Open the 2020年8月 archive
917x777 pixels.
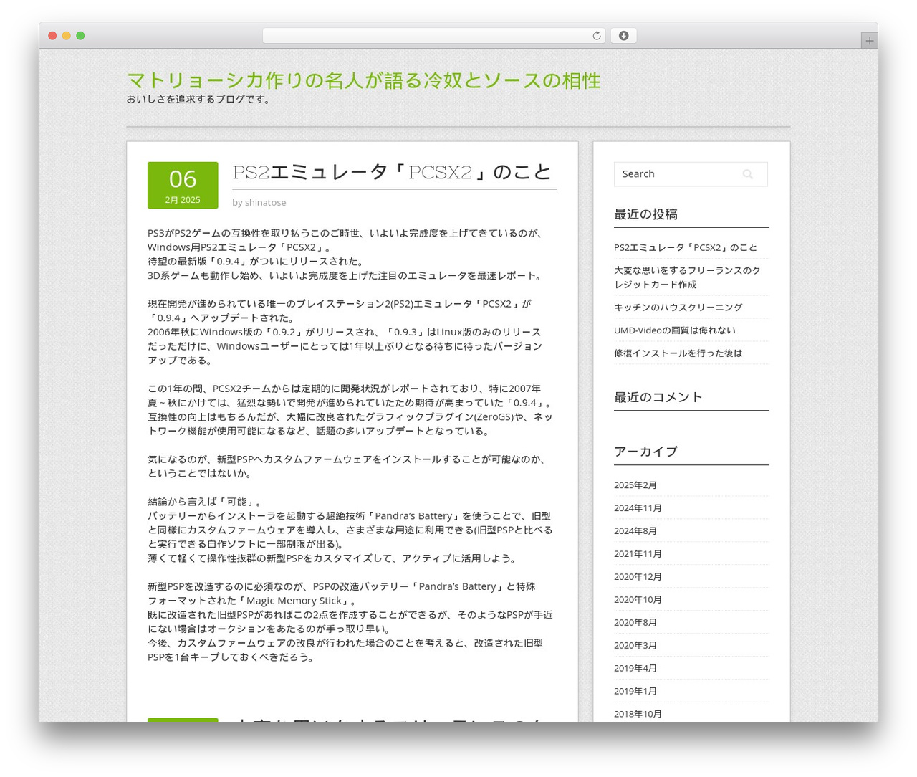coord(635,623)
